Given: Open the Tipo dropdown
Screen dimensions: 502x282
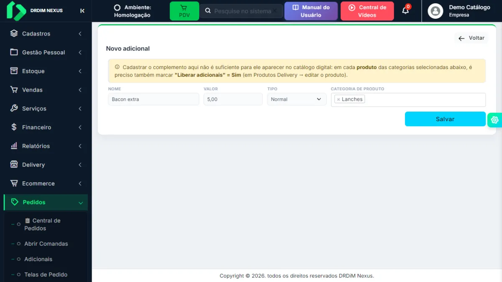Looking at the screenshot, I should tap(297, 99).
